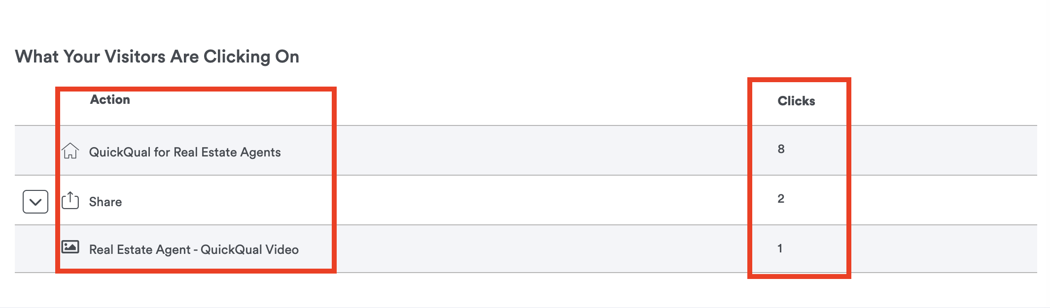Open QuickQual for Real Estate Agents link text
This screenshot has width=1050, height=308.
[185, 152]
